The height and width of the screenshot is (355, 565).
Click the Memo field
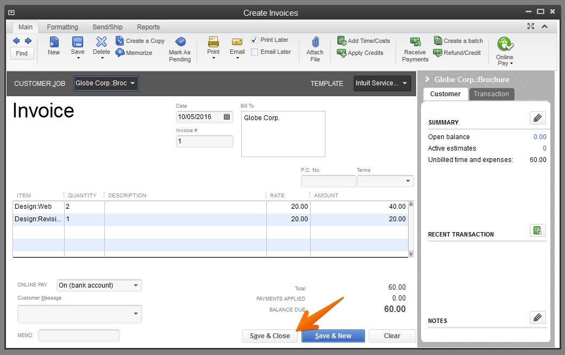click(79, 335)
